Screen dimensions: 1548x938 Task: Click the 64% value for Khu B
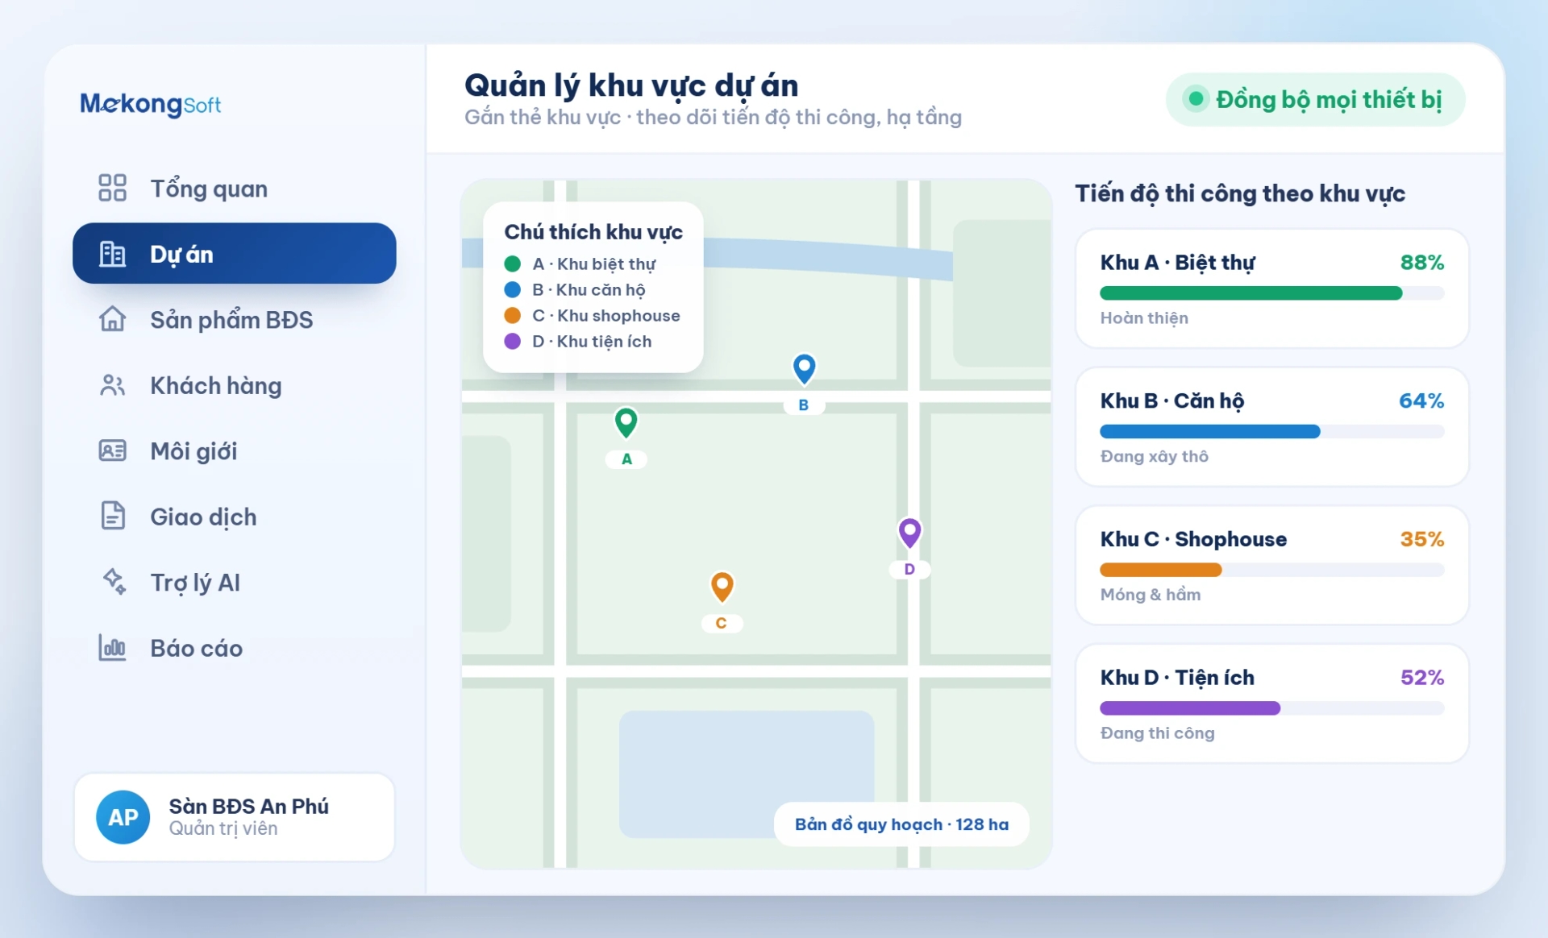[x=1421, y=401]
